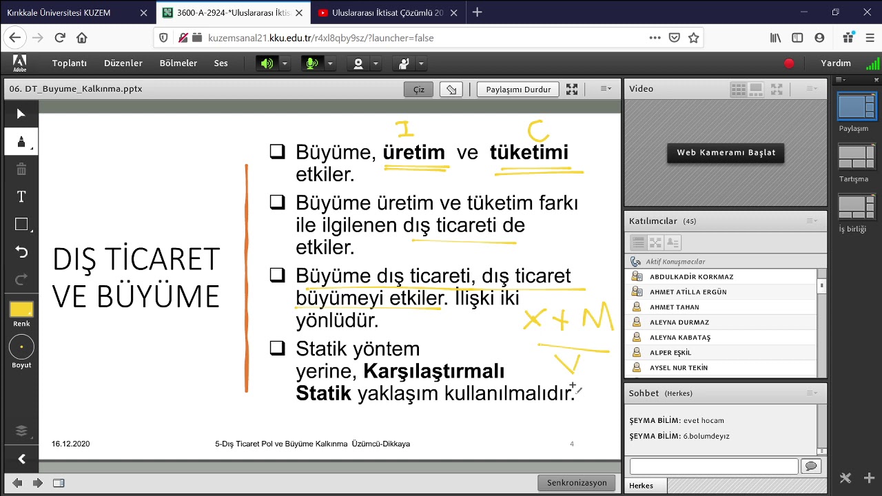Open the status options dropdown arrow

click(x=421, y=63)
